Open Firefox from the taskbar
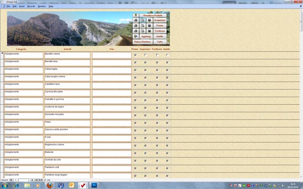Viewport: 303px width, 189px height. point(49,185)
